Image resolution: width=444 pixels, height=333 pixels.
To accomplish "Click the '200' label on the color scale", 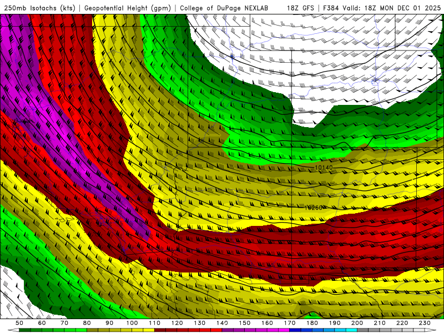I will tap(357, 323).
